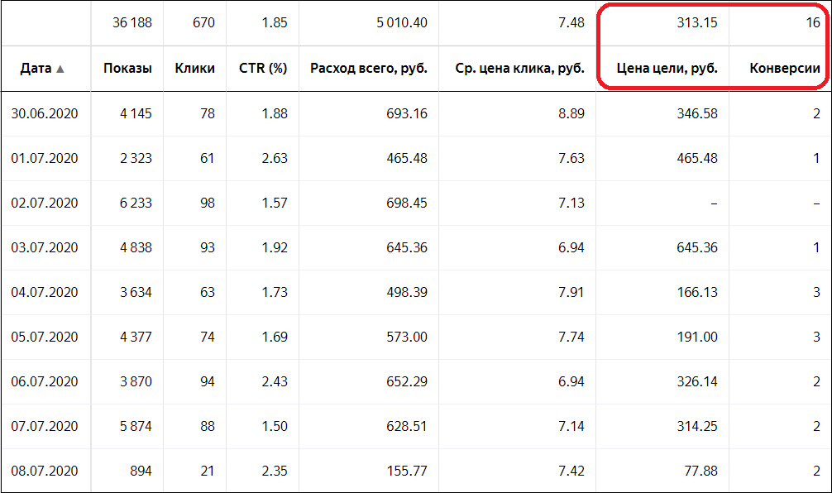
Task: Select the total goal price 313.15
Action: (x=696, y=23)
